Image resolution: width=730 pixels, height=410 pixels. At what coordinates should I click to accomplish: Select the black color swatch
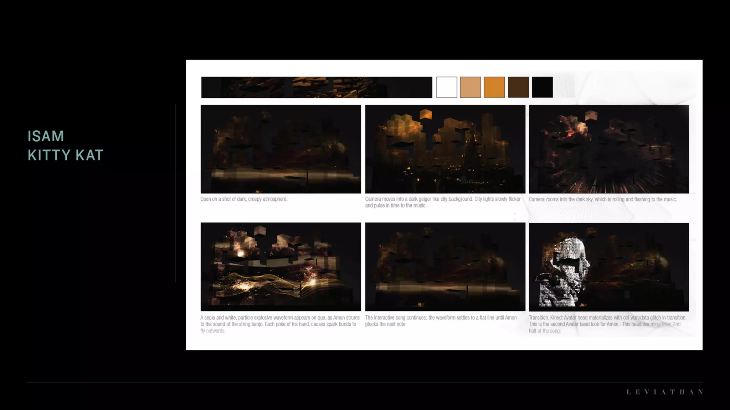pos(542,87)
